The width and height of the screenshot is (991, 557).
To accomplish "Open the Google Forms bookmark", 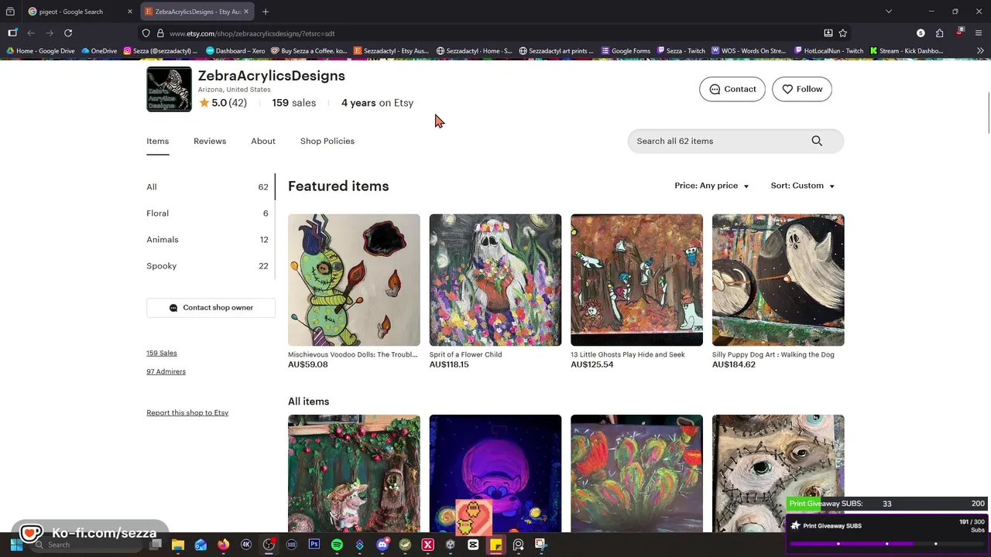I will click(x=626, y=51).
